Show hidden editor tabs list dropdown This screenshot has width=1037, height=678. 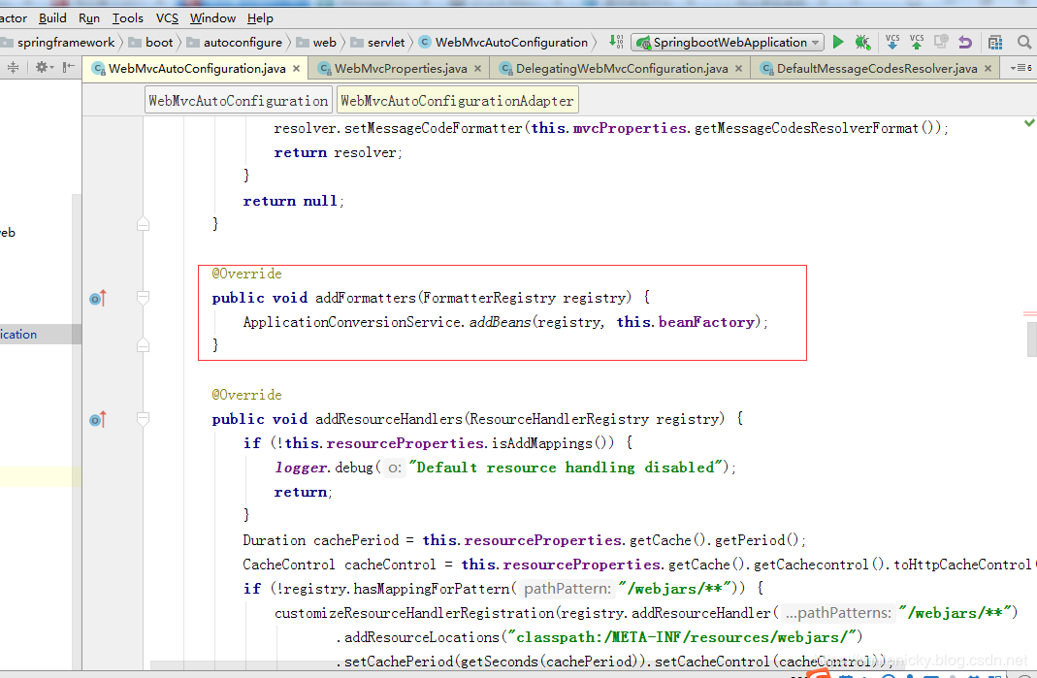click(1021, 68)
